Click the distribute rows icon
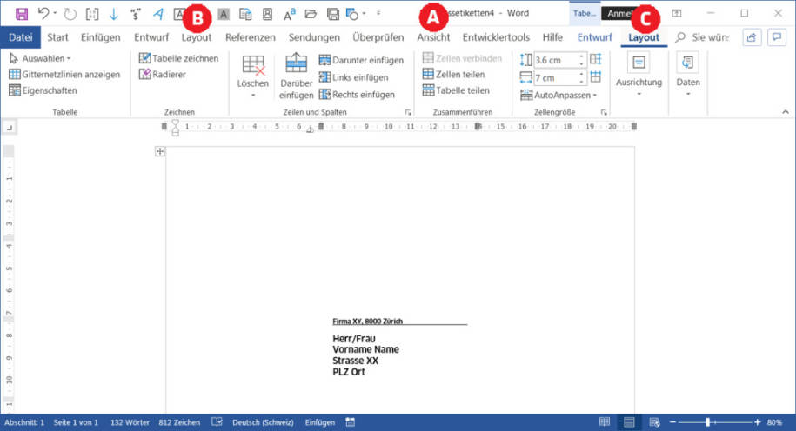Viewport: 796px width, 431px height. click(596, 59)
